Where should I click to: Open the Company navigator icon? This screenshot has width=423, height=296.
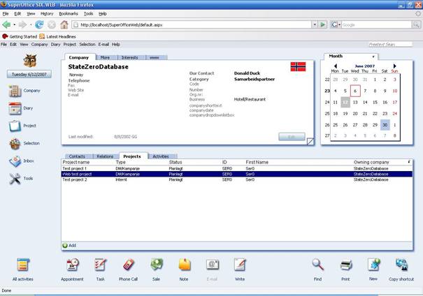pyautogui.click(x=15, y=91)
